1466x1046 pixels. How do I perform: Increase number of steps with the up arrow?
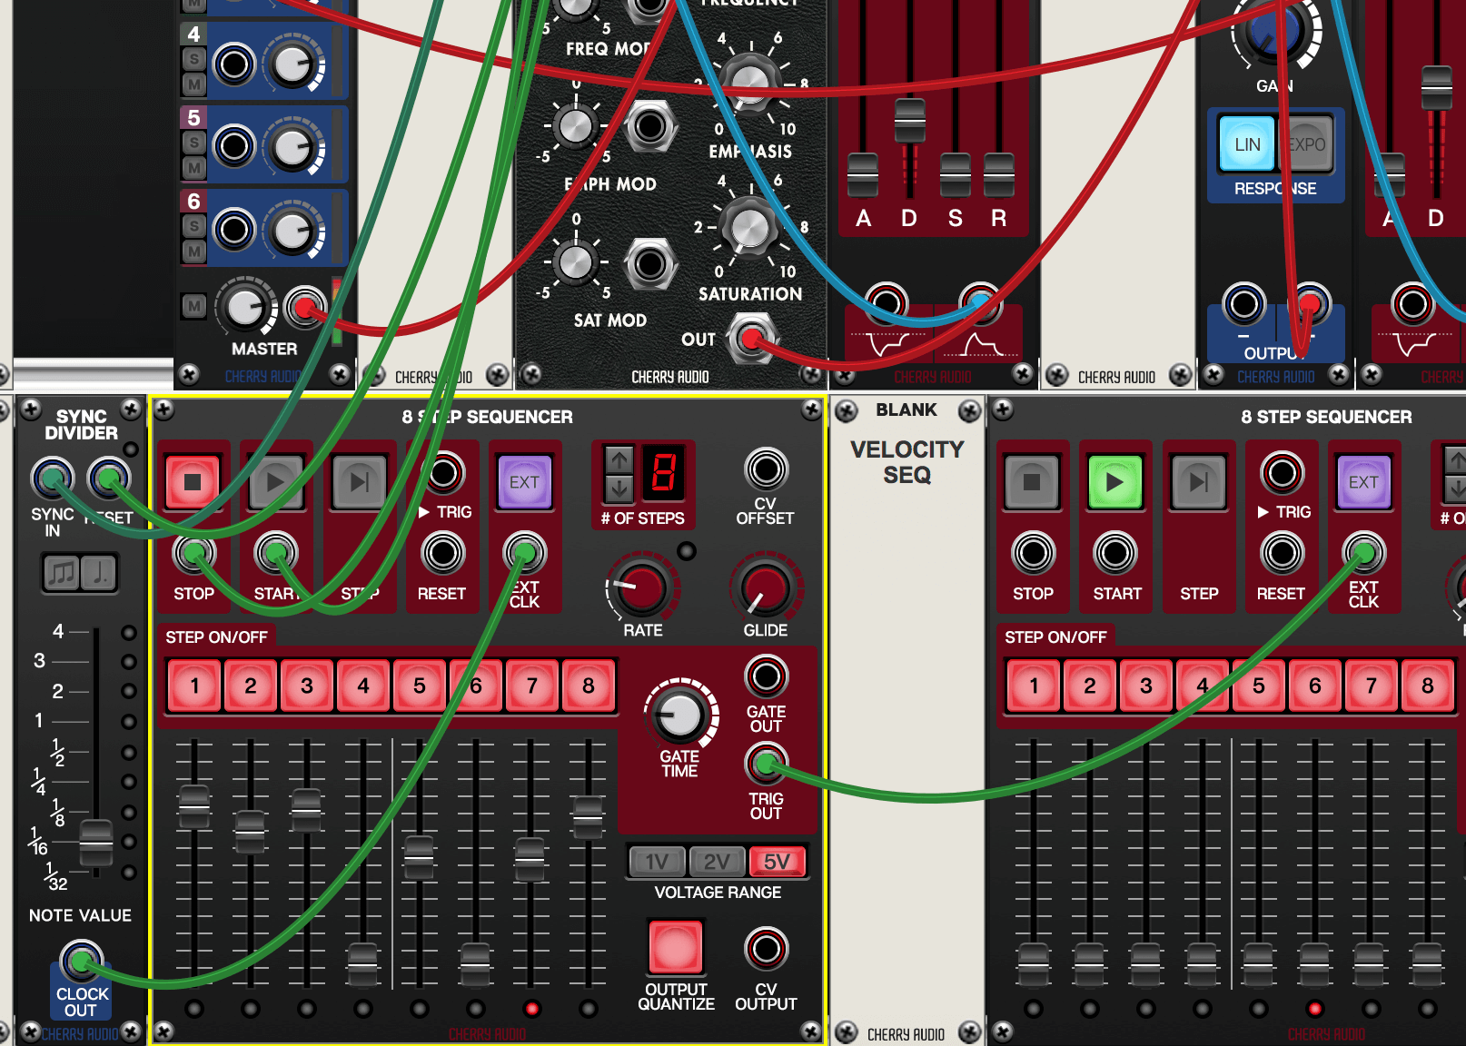point(619,460)
